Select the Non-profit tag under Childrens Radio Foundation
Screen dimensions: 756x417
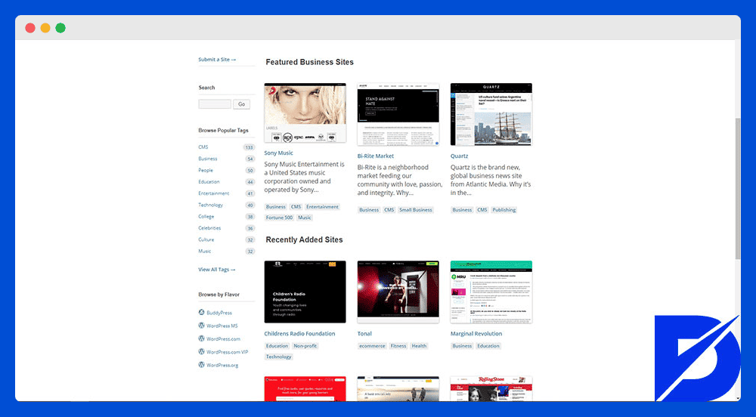coord(305,346)
